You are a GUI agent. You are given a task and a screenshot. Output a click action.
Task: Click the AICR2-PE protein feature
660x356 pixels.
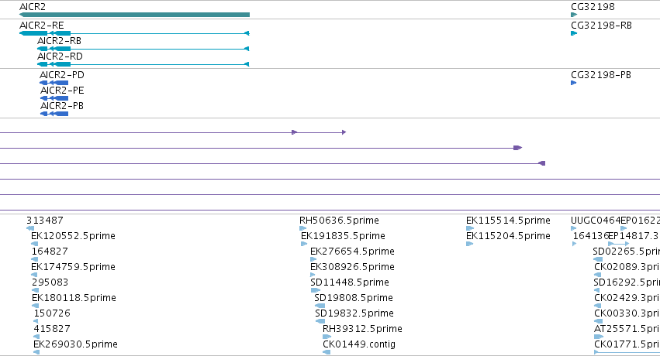[54, 98]
